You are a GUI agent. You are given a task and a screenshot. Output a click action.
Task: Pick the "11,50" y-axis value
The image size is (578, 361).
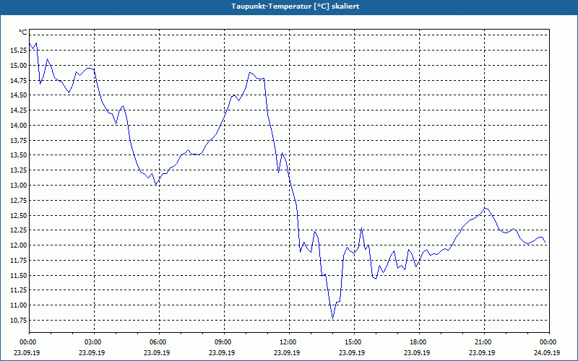[19, 276]
